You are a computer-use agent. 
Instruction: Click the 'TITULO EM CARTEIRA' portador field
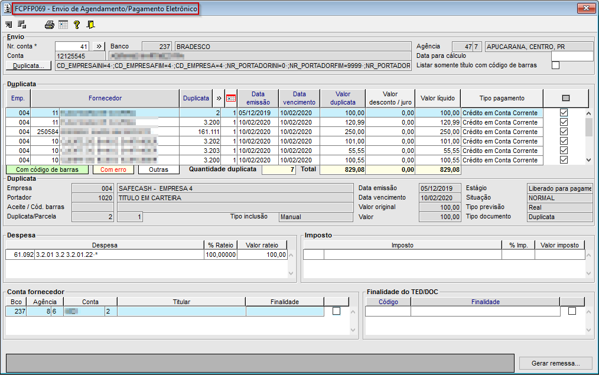(235, 198)
